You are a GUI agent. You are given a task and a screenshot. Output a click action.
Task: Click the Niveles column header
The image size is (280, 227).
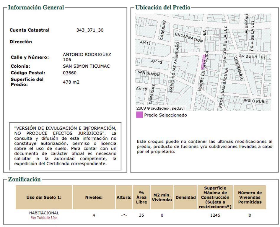pos(94,197)
